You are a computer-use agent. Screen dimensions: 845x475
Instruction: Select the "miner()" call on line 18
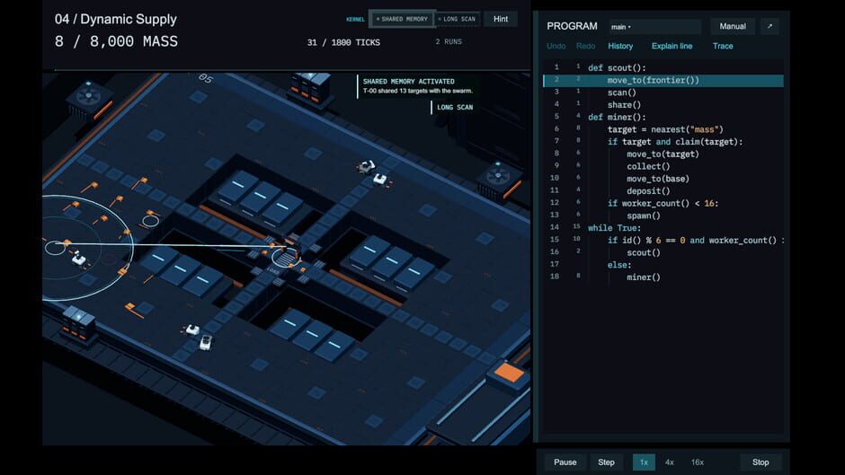[x=644, y=277]
